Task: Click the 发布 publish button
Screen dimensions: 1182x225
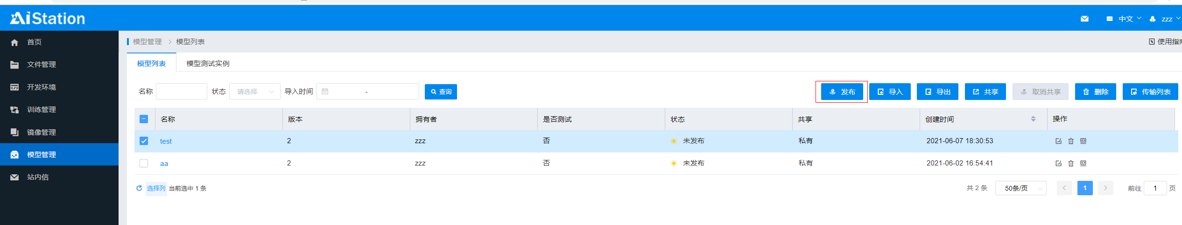Action: [842, 92]
